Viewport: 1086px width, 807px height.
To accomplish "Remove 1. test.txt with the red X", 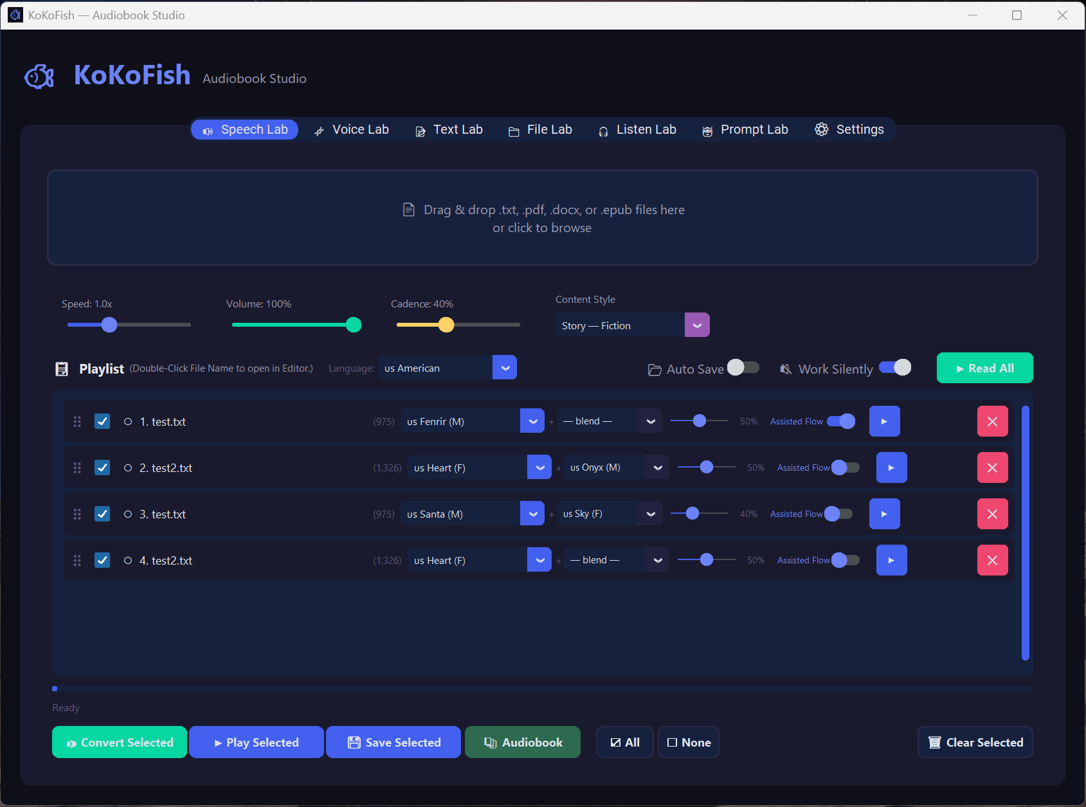I will 992,421.
